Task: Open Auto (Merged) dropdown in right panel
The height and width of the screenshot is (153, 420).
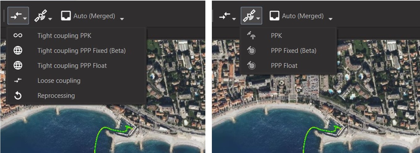Action: pos(301,16)
